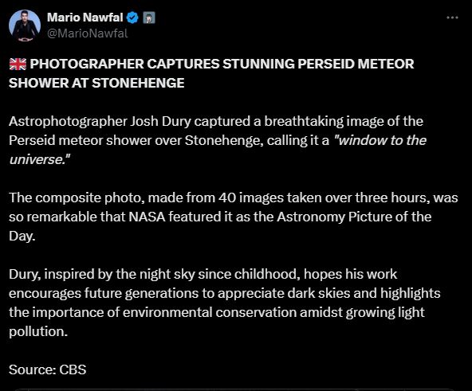Open Mario Nawfal's profile avatar
This screenshot has height=391, width=472.
coord(25,25)
